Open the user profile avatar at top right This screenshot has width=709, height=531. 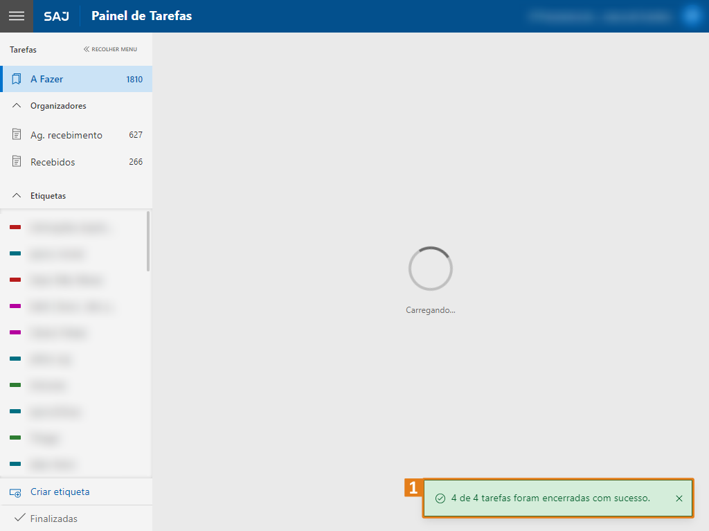tap(692, 15)
